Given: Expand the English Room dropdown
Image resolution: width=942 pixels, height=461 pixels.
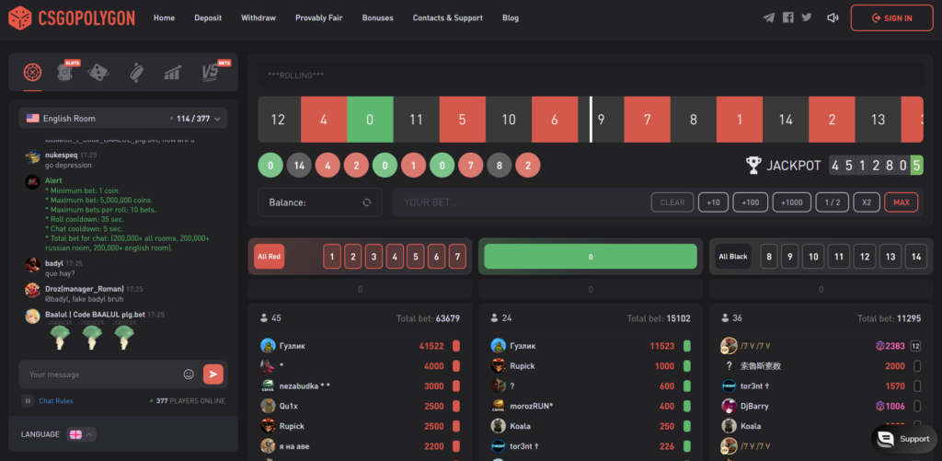Looking at the screenshot, I should tap(123, 119).
